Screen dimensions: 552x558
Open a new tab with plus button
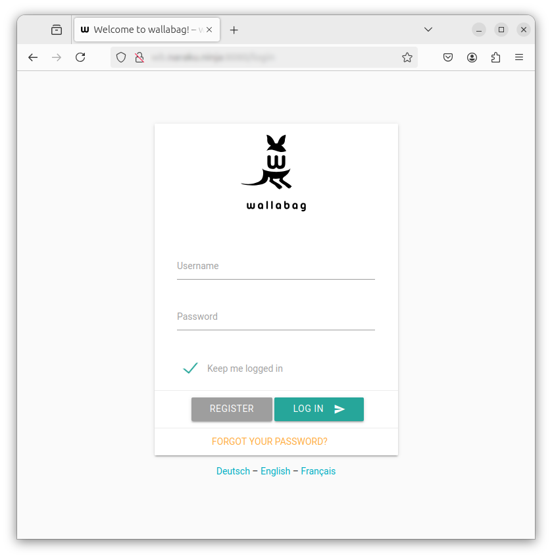click(x=234, y=30)
